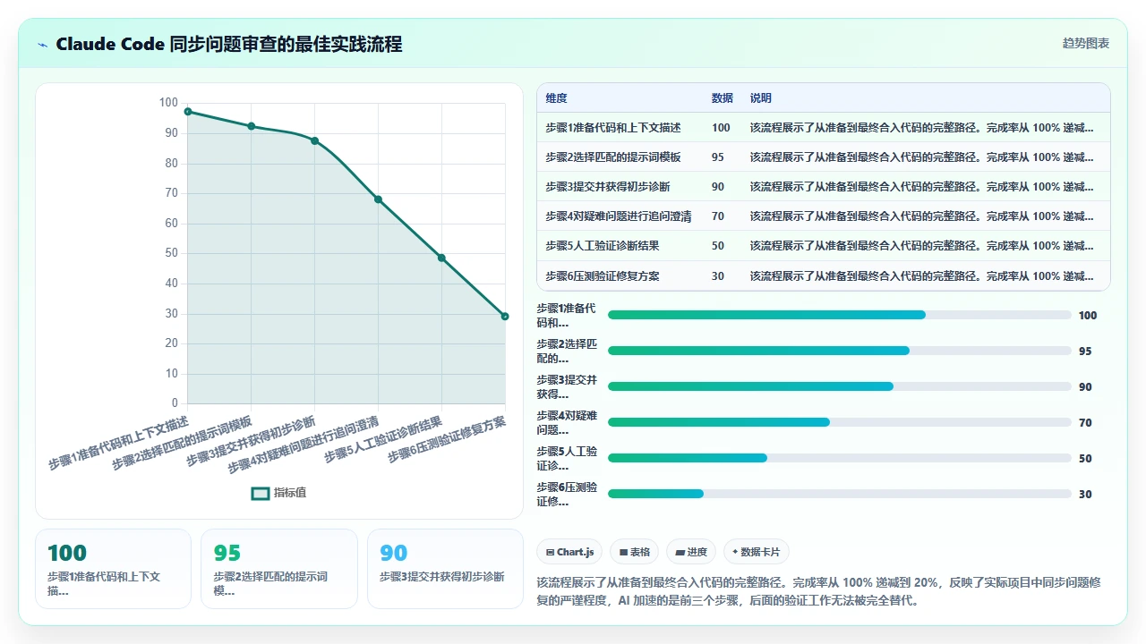Open the stat card showing 100
This screenshot has width=1146, height=644.
pyautogui.click(x=113, y=569)
